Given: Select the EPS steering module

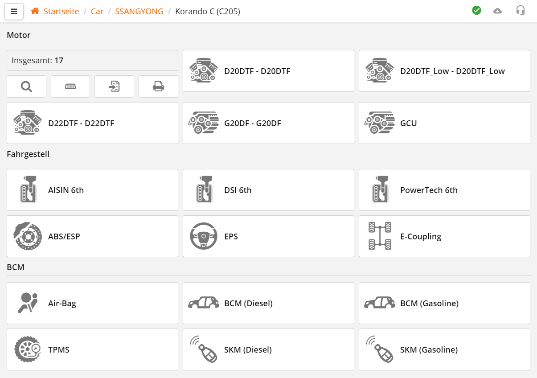Looking at the screenshot, I should pos(268,236).
